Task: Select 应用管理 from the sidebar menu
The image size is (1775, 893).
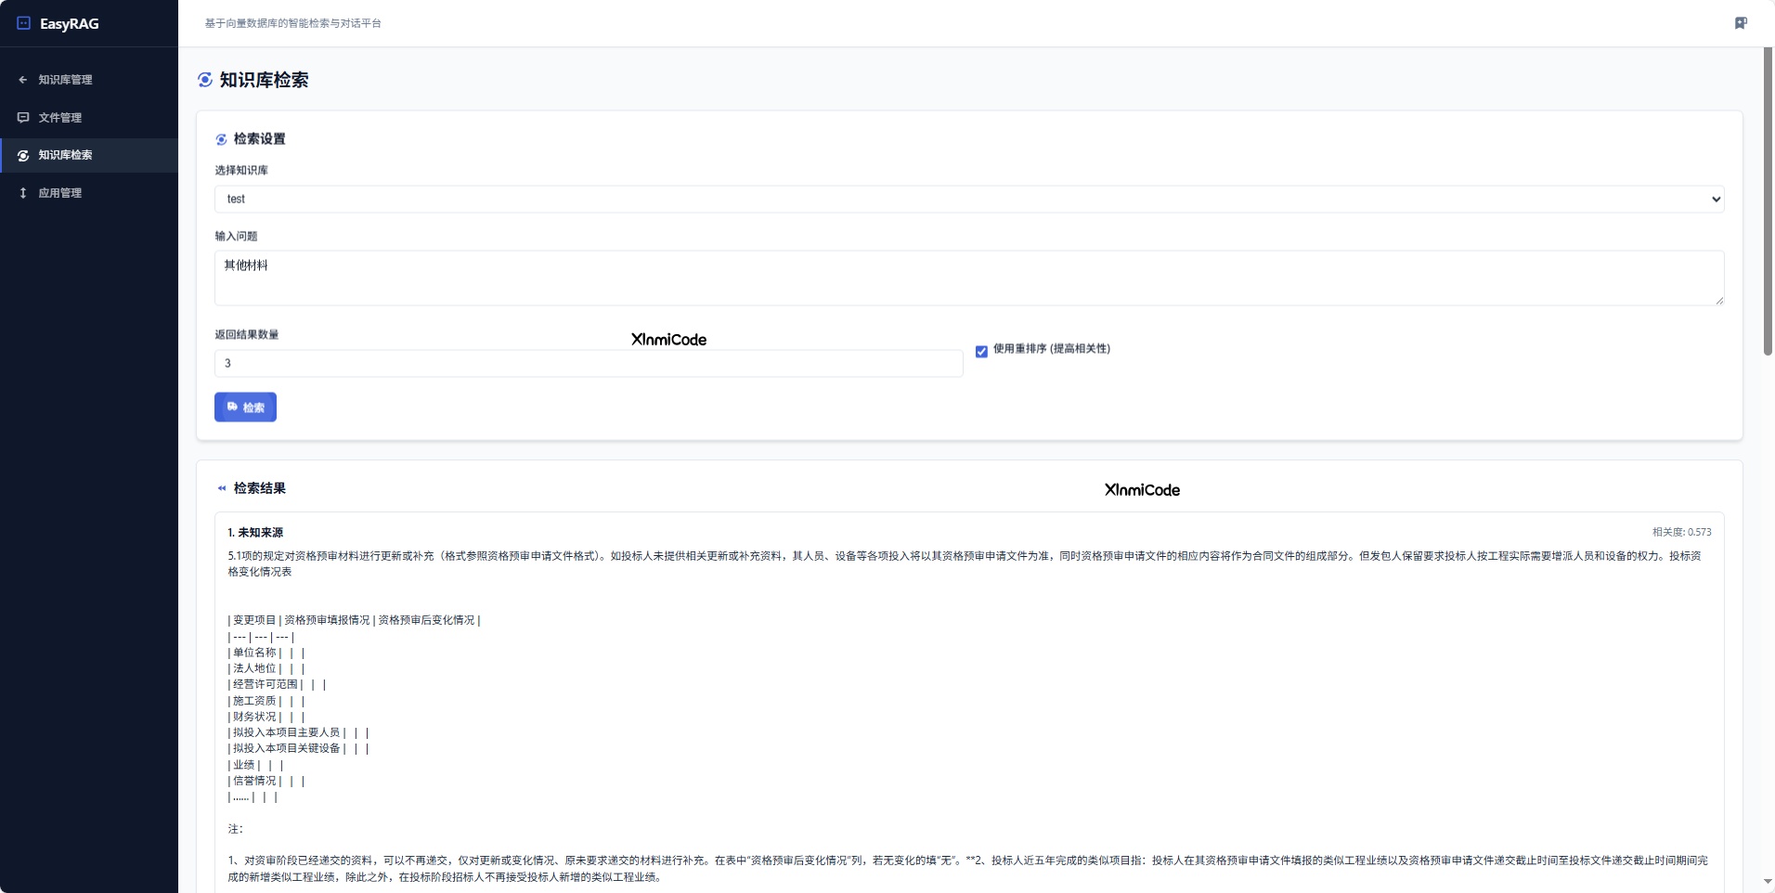Action: (60, 193)
